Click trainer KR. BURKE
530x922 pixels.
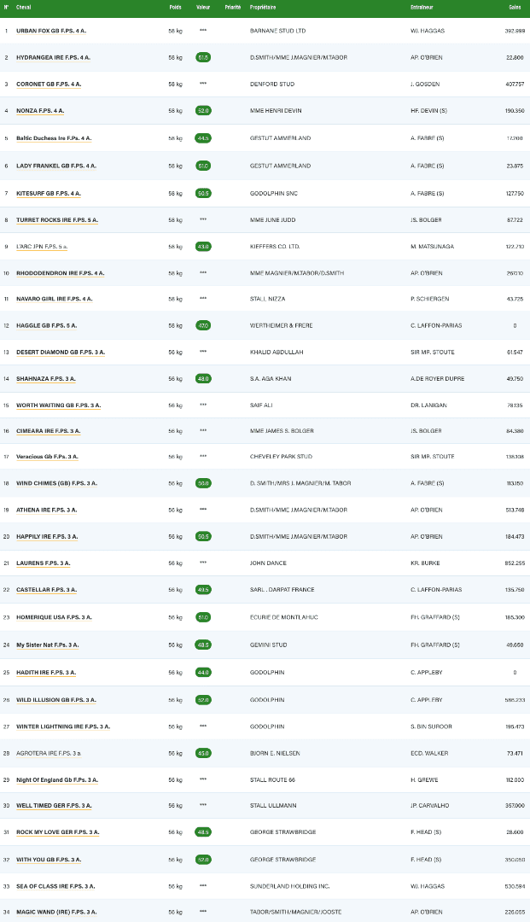point(425,563)
